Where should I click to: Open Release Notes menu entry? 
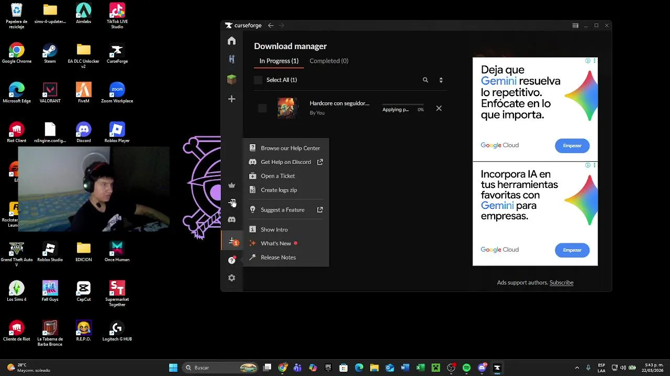[286, 257]
